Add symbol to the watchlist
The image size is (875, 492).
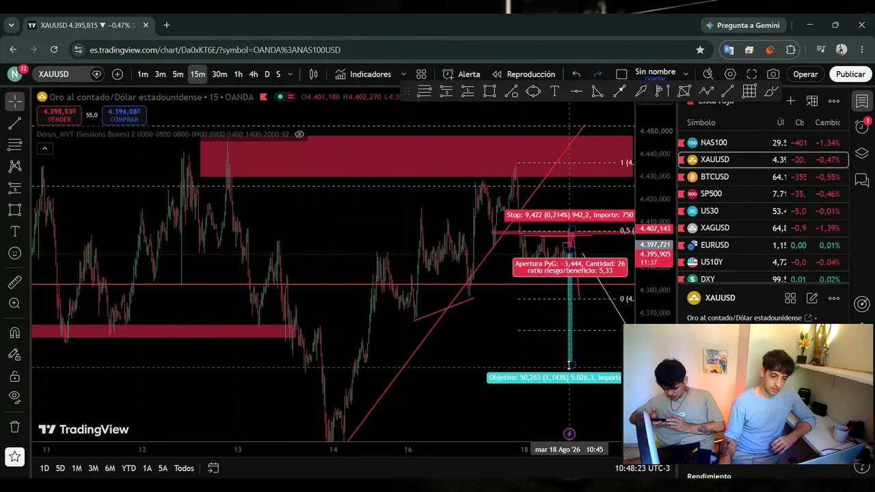790,101
